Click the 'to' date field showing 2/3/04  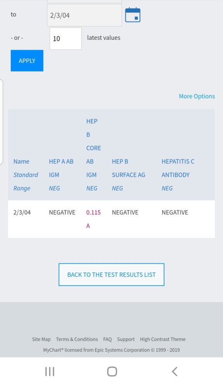coord(84,15)
